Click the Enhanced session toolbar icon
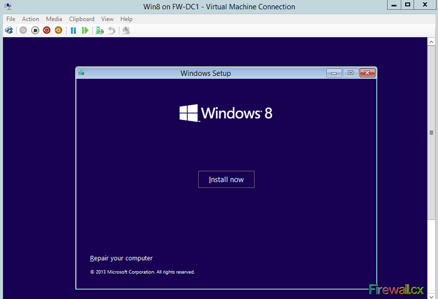The image size is (438, 299). click(x=126, y=31)
